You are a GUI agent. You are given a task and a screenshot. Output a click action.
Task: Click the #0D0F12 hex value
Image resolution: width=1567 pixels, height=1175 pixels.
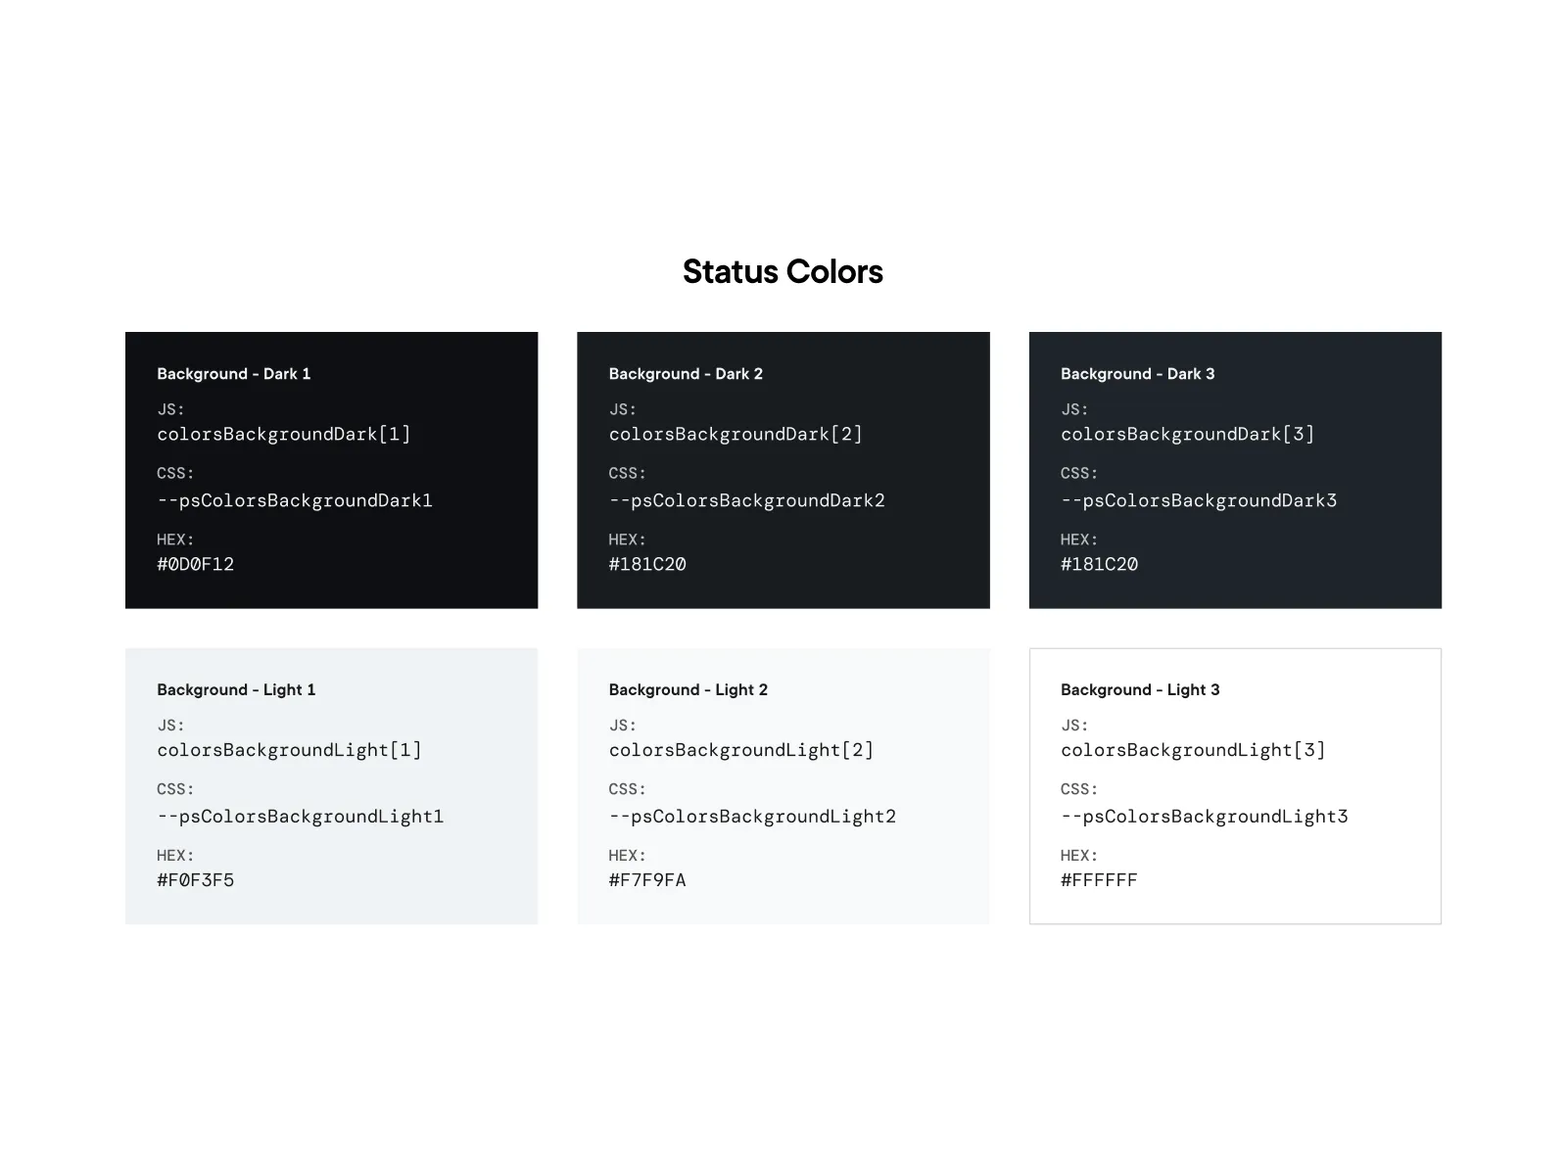195,564
